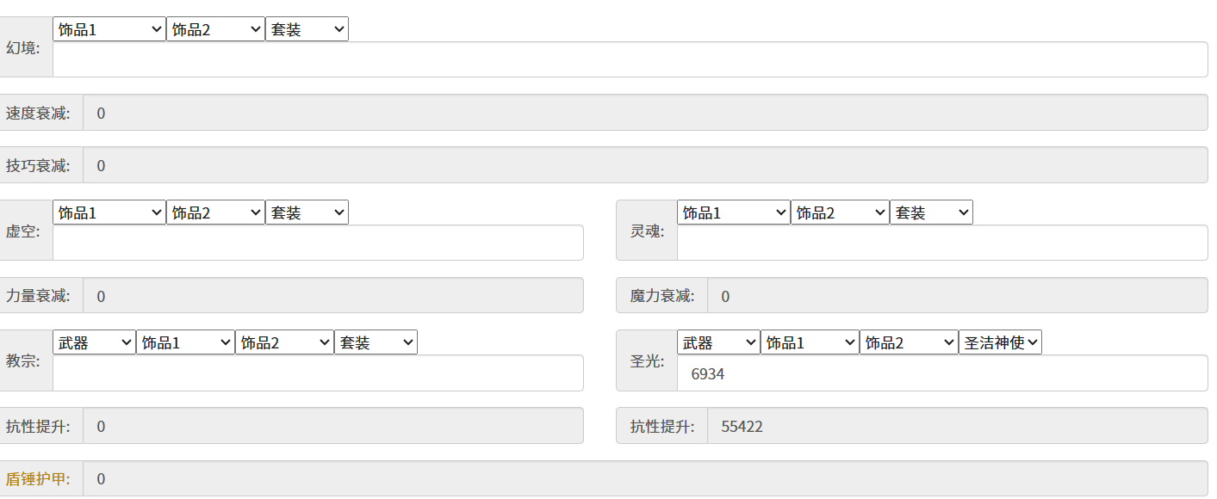Click the 幻境 text input field
Viewport: 1217px width, 499px height.
pyautogui.click(x=630, y=59)
